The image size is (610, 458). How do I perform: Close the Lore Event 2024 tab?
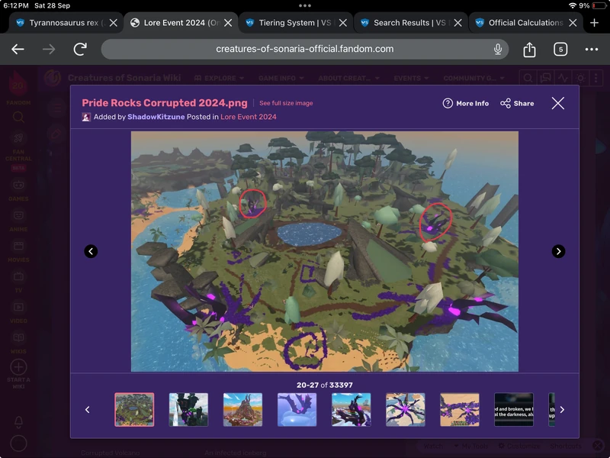click(x=228, y=23)
